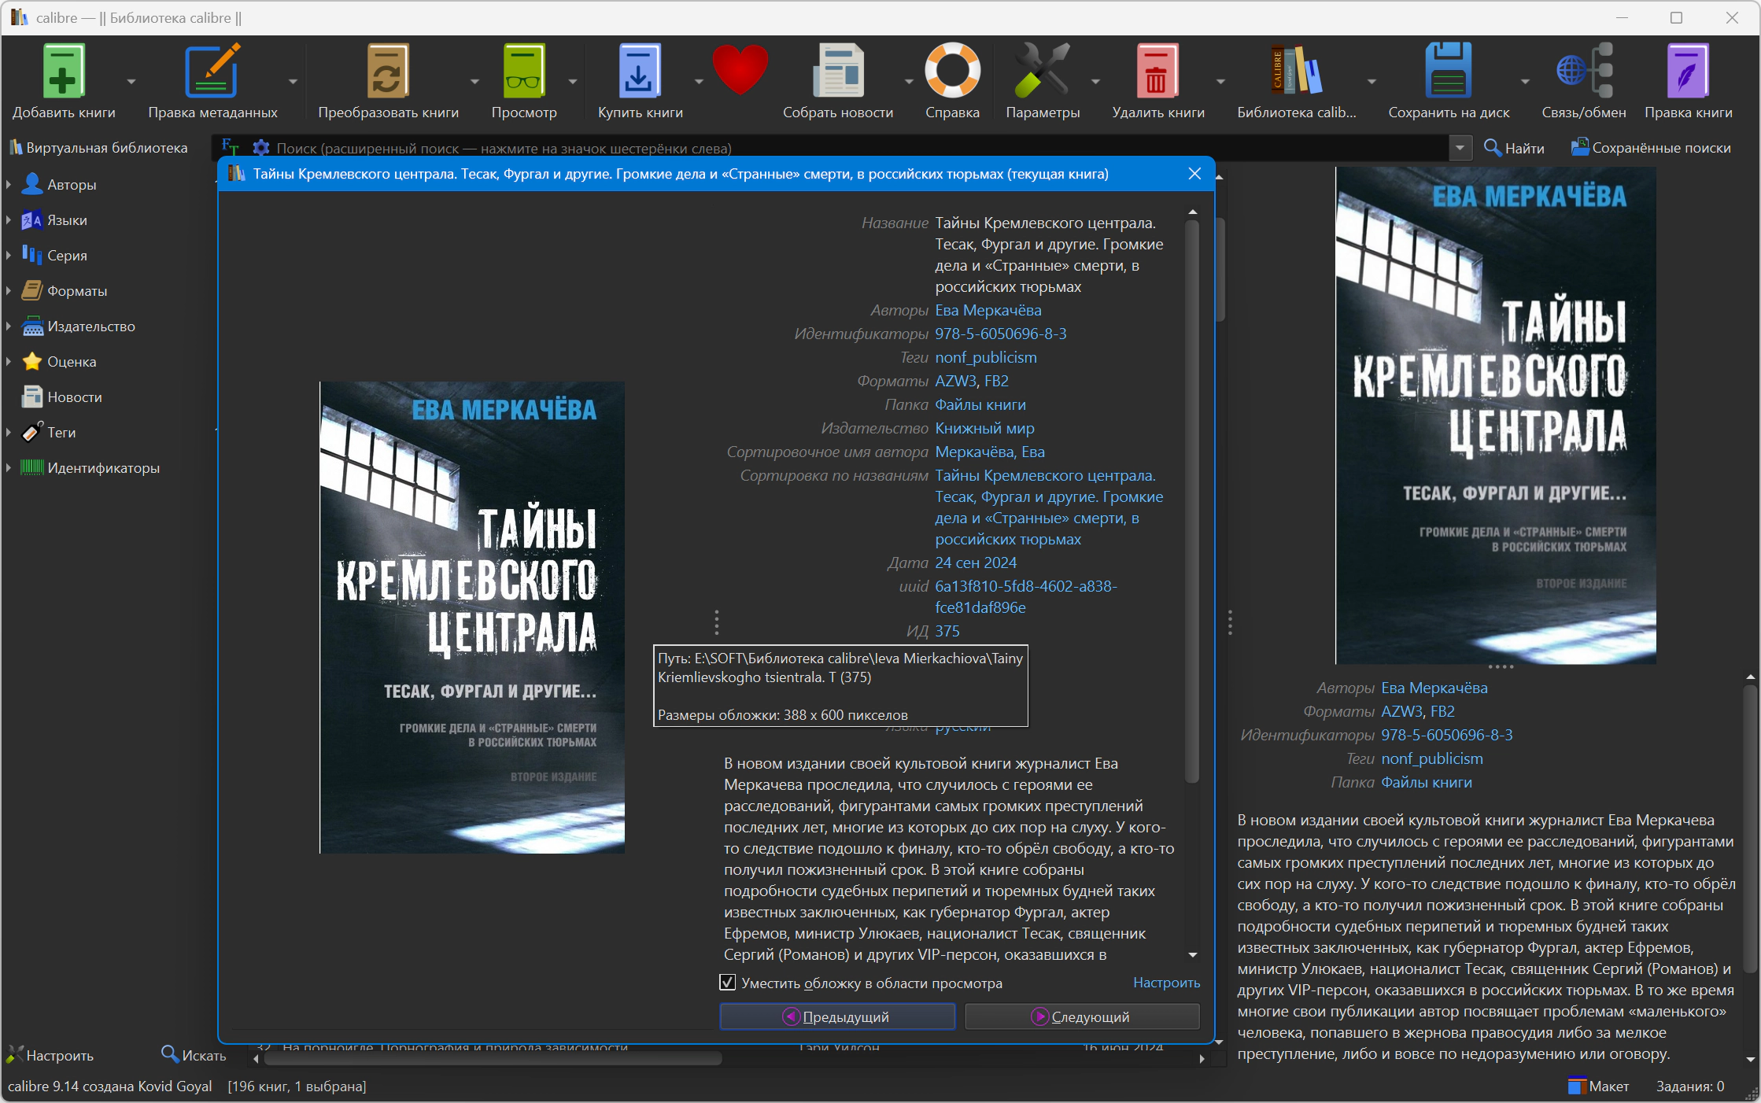The image size is (1761, 1103).
Task: Click the horizontal scrollbar under book list
Action: tap(492, 1059)
